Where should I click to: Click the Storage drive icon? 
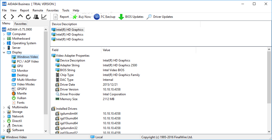coord(9,112)
